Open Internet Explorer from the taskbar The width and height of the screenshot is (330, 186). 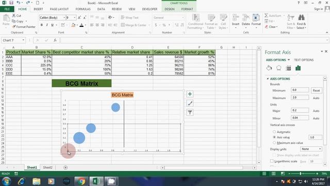pos(22,181)
